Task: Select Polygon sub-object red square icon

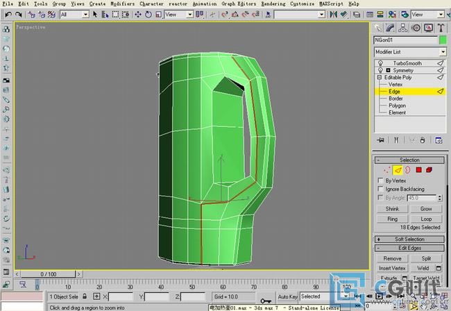Action: (419, 170)
